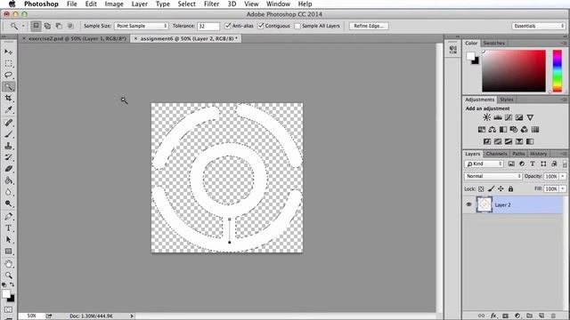Image resolution: width=570 pixels, height=320 pixels.
Task: Switch to the exercise2.psd document tab
Action: click(75, 38)
